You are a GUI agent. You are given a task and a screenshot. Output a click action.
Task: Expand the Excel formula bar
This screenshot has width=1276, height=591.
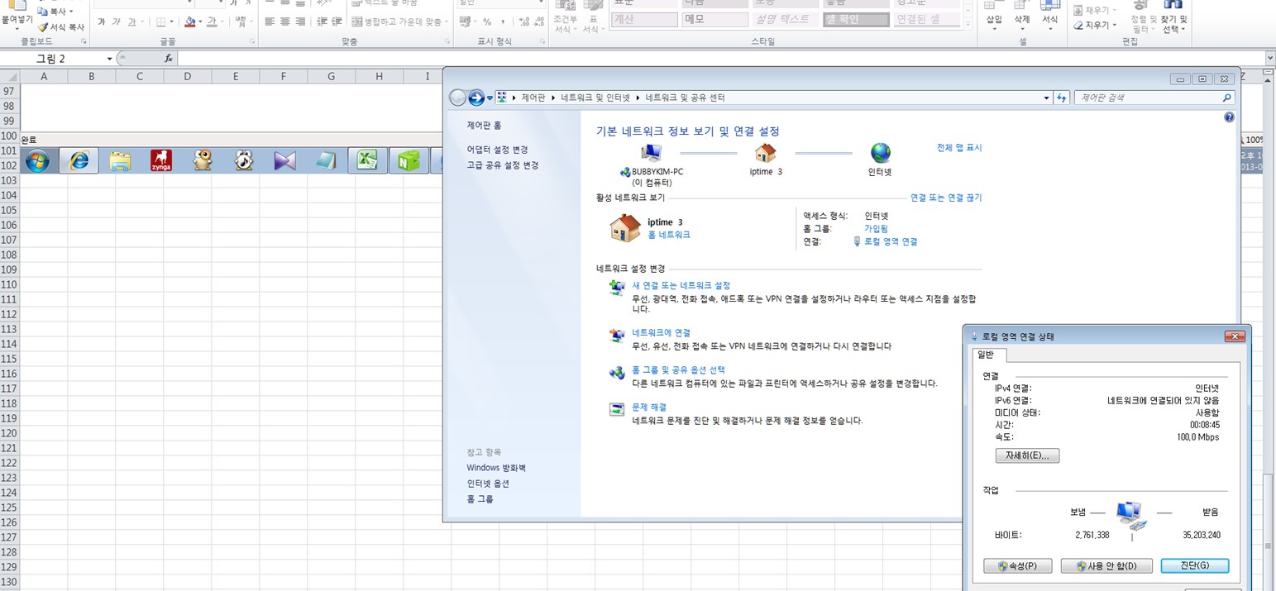(x=1270, y=59)
